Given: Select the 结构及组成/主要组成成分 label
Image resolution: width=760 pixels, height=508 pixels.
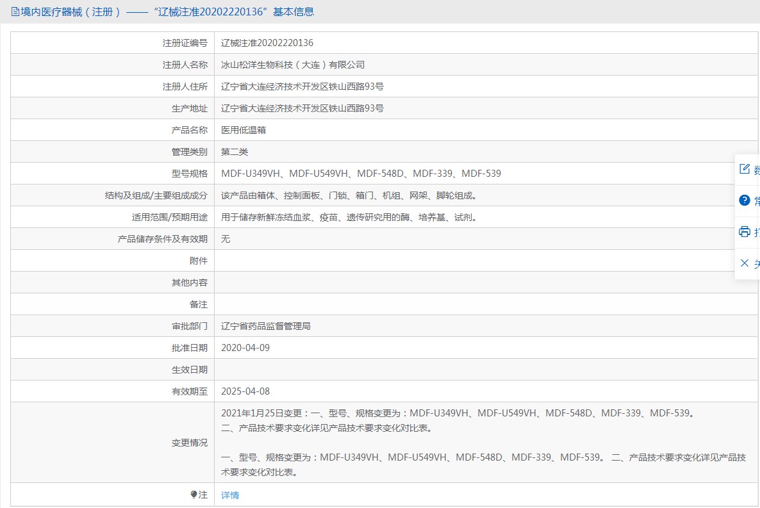Looking at the screenshot, I should click(156, 195).
